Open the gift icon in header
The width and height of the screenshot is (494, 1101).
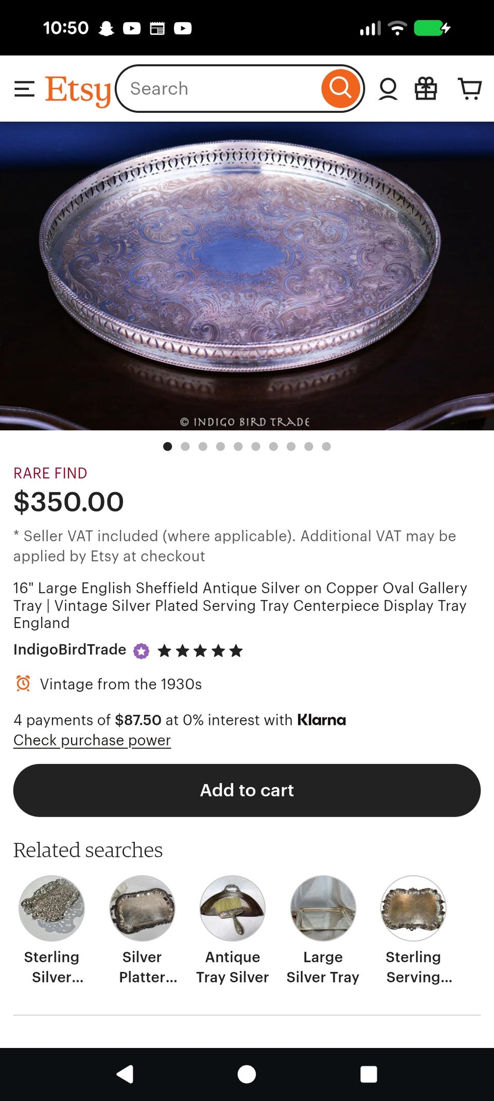pos(426,89)
